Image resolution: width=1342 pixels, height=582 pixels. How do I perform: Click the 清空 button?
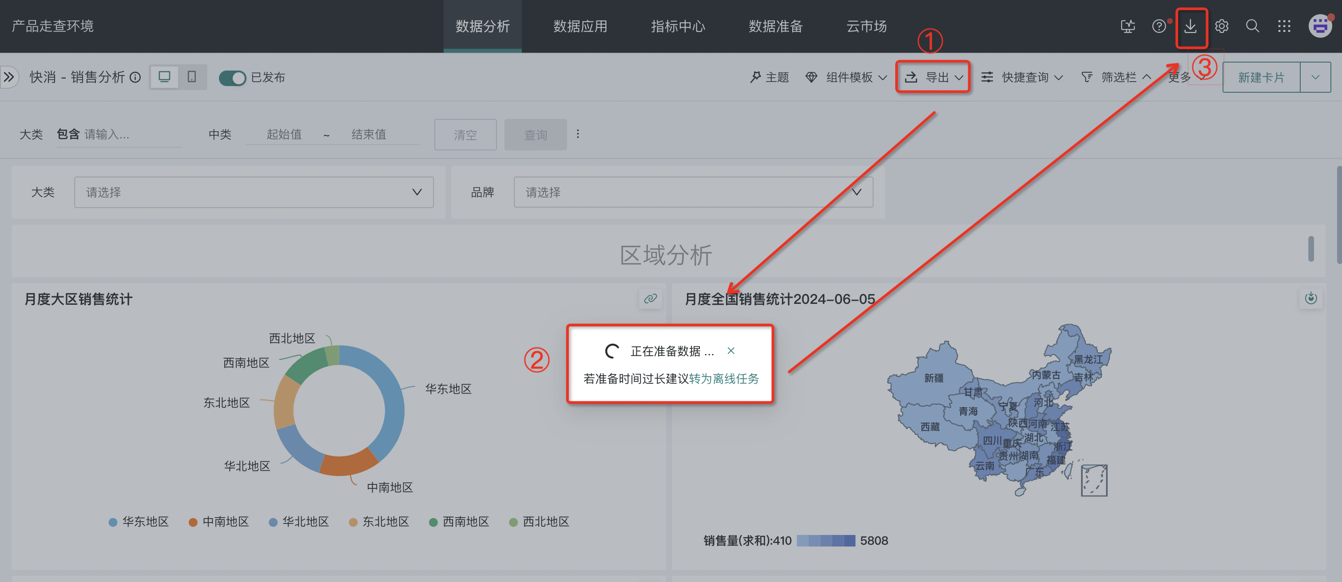pyautogui.click(x=465, y=135)
